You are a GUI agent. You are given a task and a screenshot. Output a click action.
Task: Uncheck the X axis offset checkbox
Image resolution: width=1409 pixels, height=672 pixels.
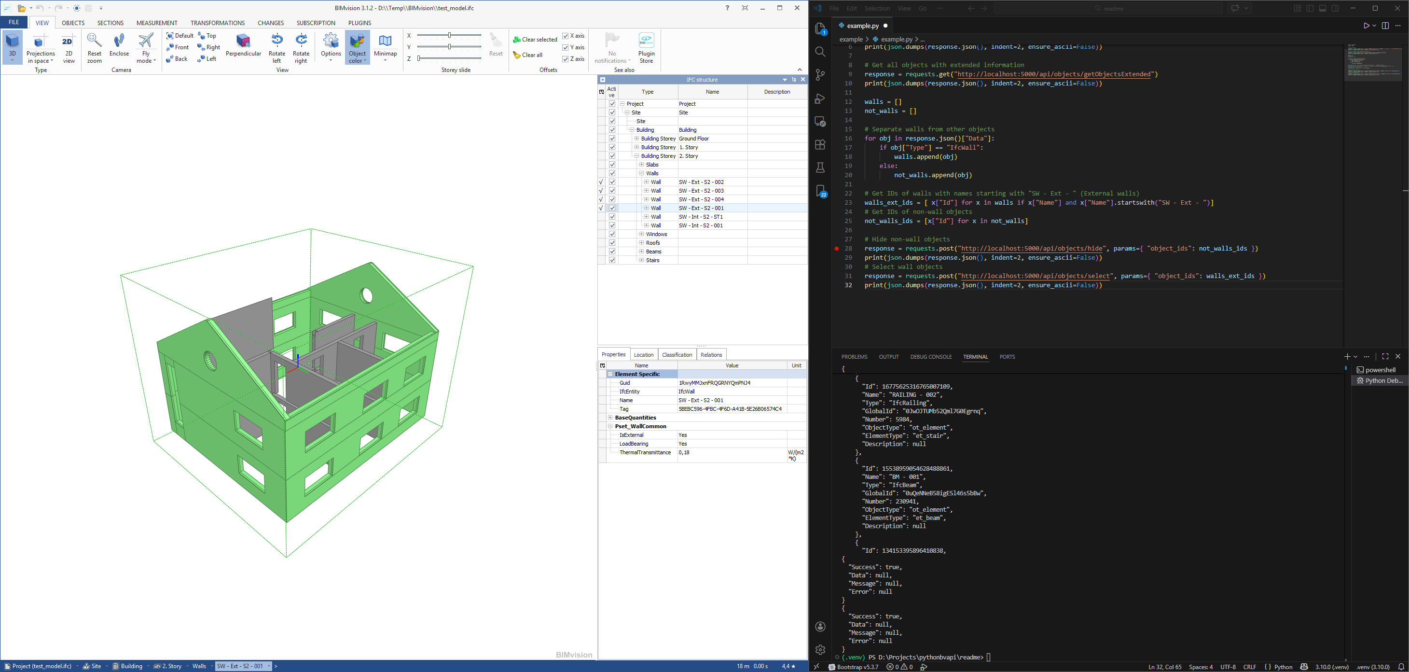(x=566, y=36)
